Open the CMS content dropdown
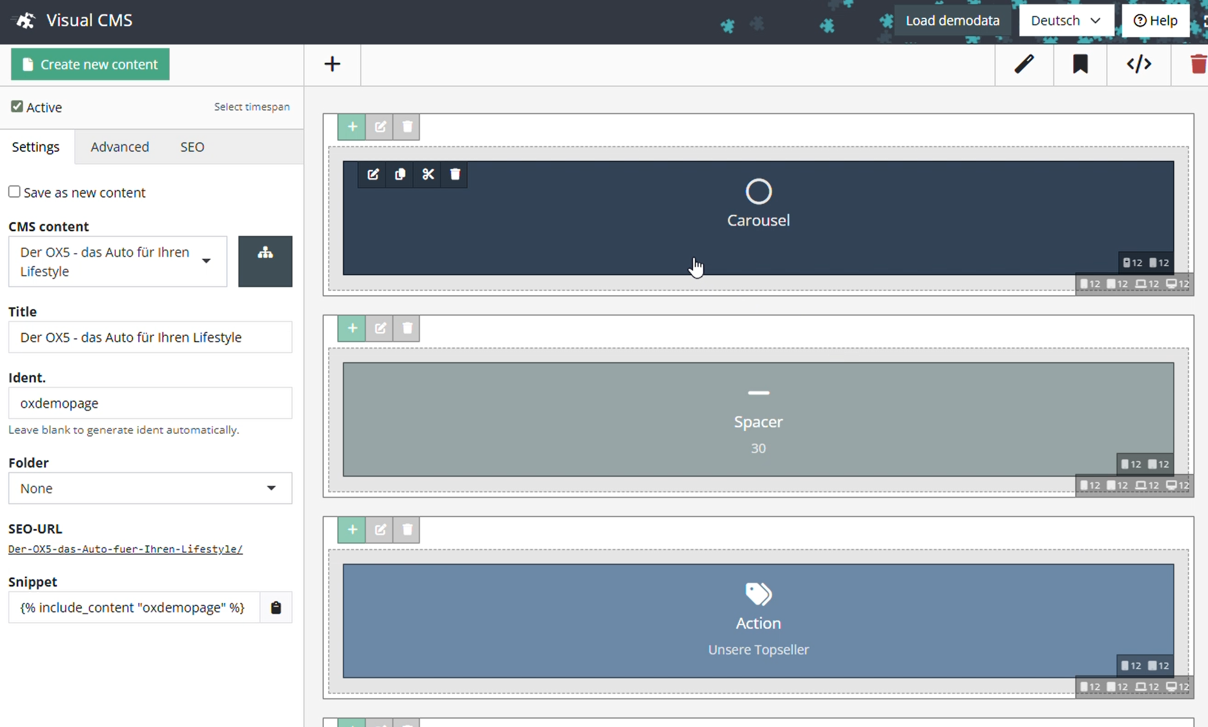1208x727 pixels. coord(118,261)
